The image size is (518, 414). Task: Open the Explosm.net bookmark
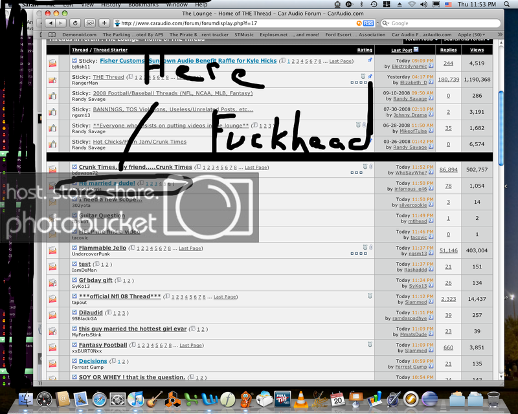(x=289, y=35)
